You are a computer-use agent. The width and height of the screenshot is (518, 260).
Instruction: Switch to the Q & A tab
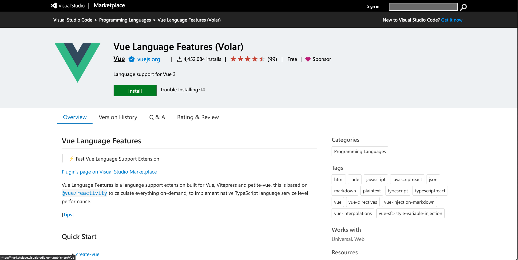click(157, 117)
